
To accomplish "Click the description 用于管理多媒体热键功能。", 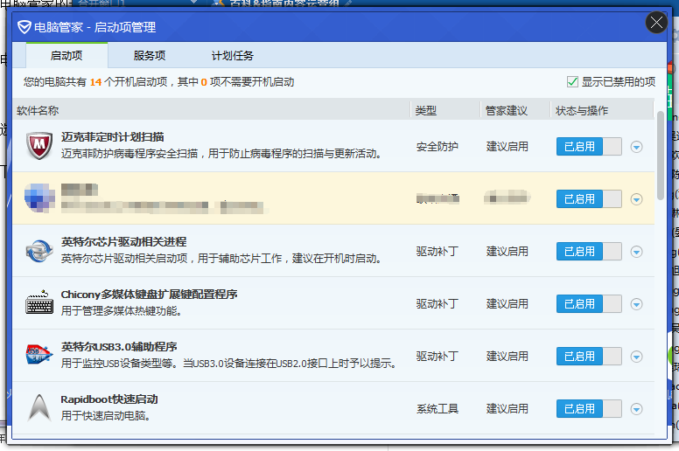I will point(122,311).
